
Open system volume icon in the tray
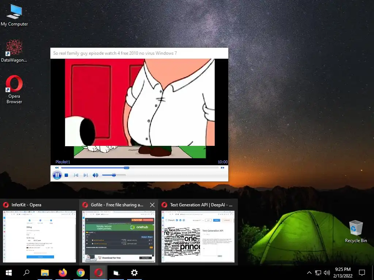coord(327,273)
